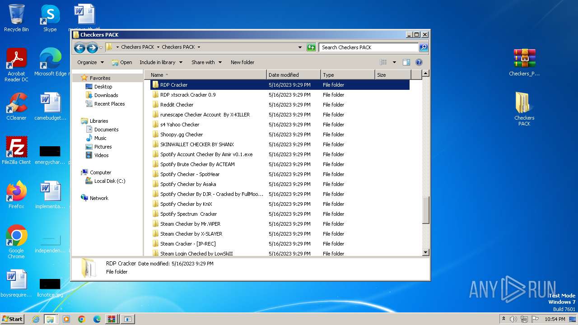
Task: Click the folder icon of Steam Cracker - [IP-REC]
Action: [155, 244]
